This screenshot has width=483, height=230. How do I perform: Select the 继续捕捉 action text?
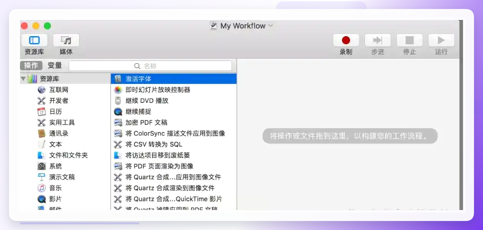coord(138,112)
